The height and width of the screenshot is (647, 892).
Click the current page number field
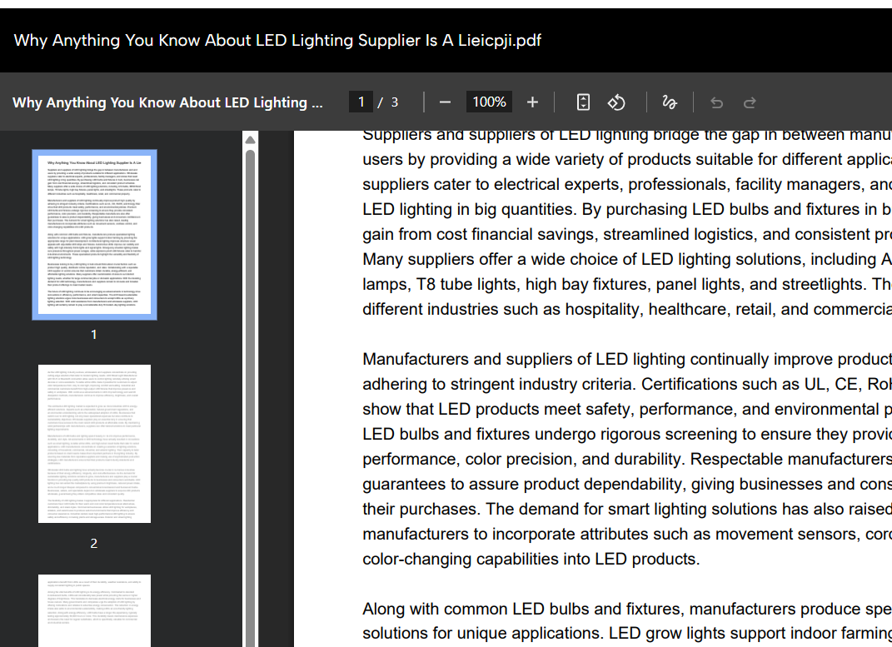[x=361, y=102]
